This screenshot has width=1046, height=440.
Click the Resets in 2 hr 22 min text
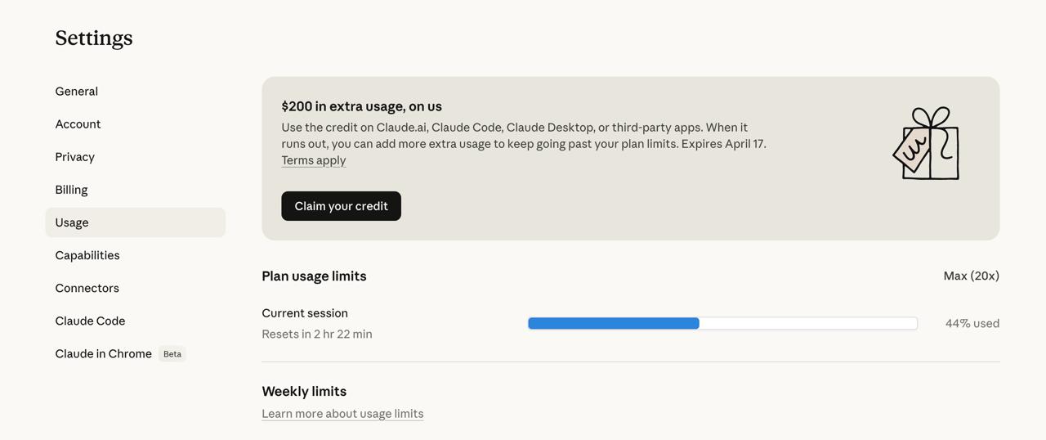coord(317,334)
